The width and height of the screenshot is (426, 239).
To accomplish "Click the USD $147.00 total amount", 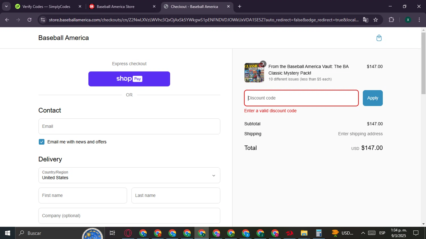I will coord(367,148).
